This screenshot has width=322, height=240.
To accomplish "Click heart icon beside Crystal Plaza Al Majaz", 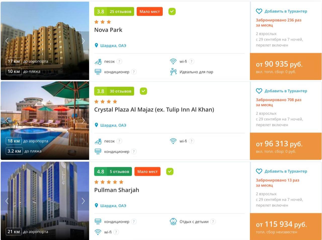I will pos(259,91).
